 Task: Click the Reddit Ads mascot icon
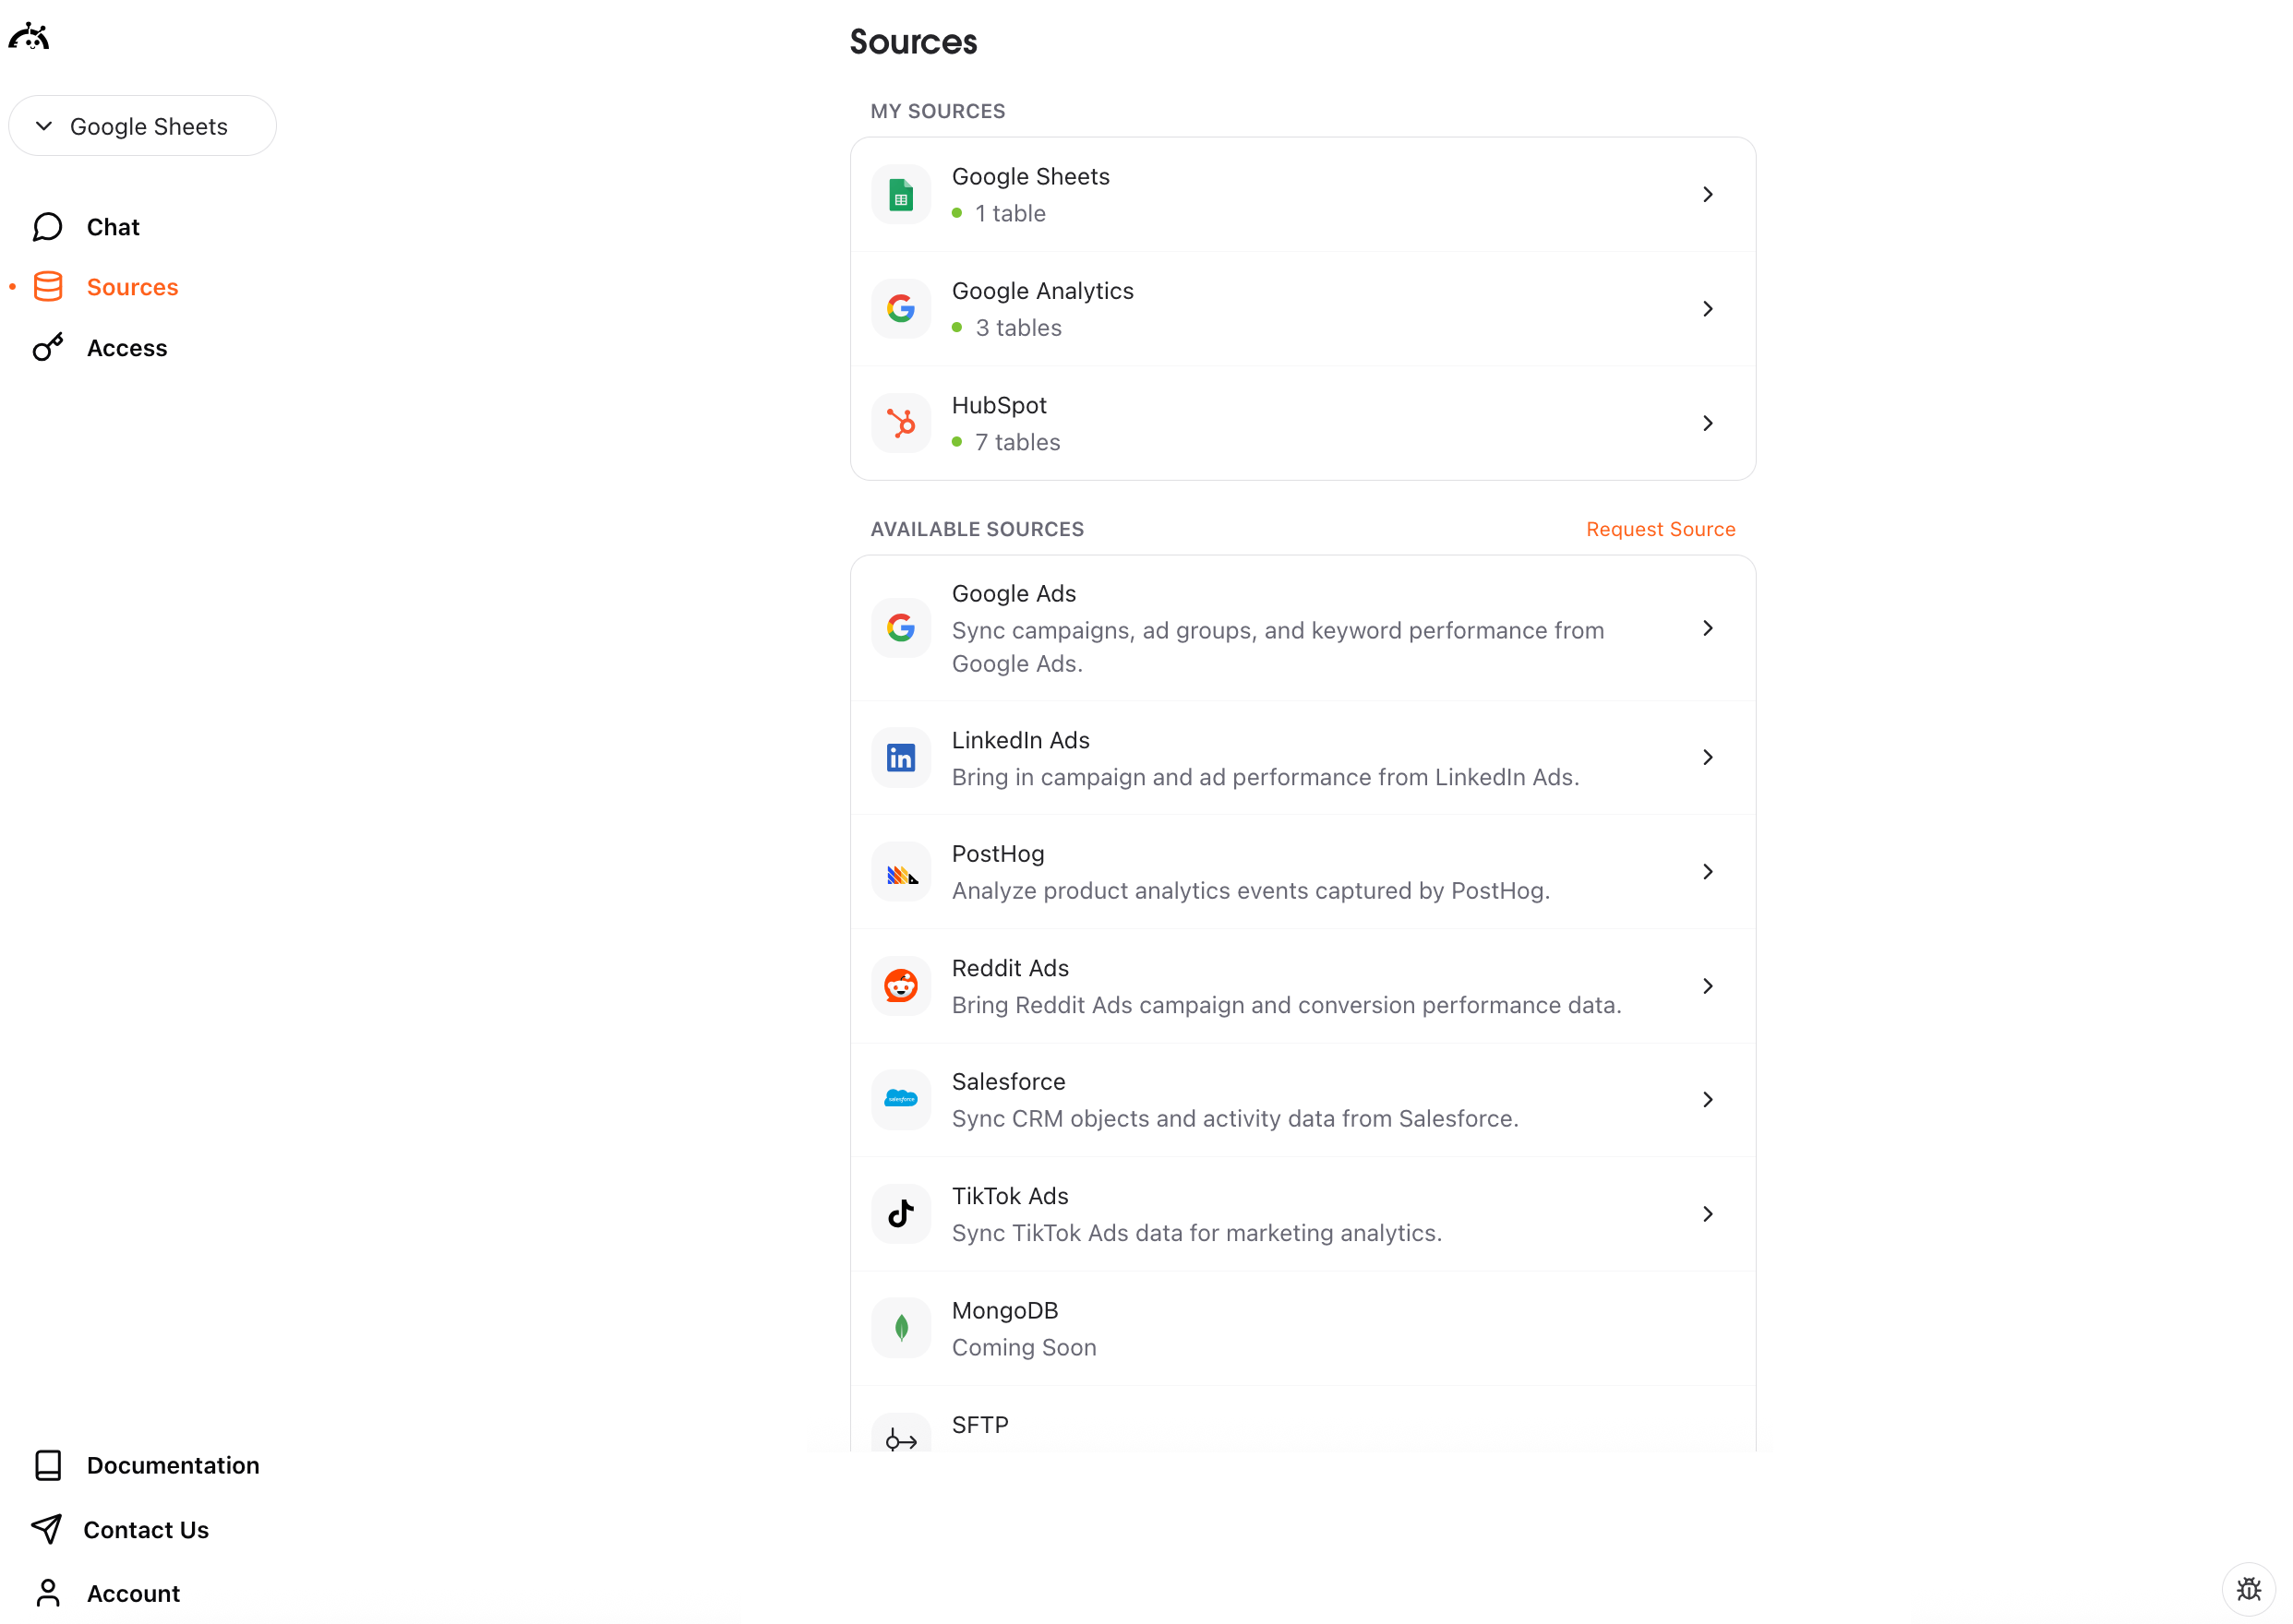(x=900, y=985)
